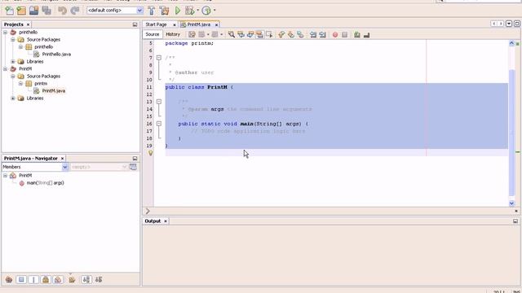The image size is (522, 293).
Task: Go to Next Bookmark icon
Action: [291, 34]
